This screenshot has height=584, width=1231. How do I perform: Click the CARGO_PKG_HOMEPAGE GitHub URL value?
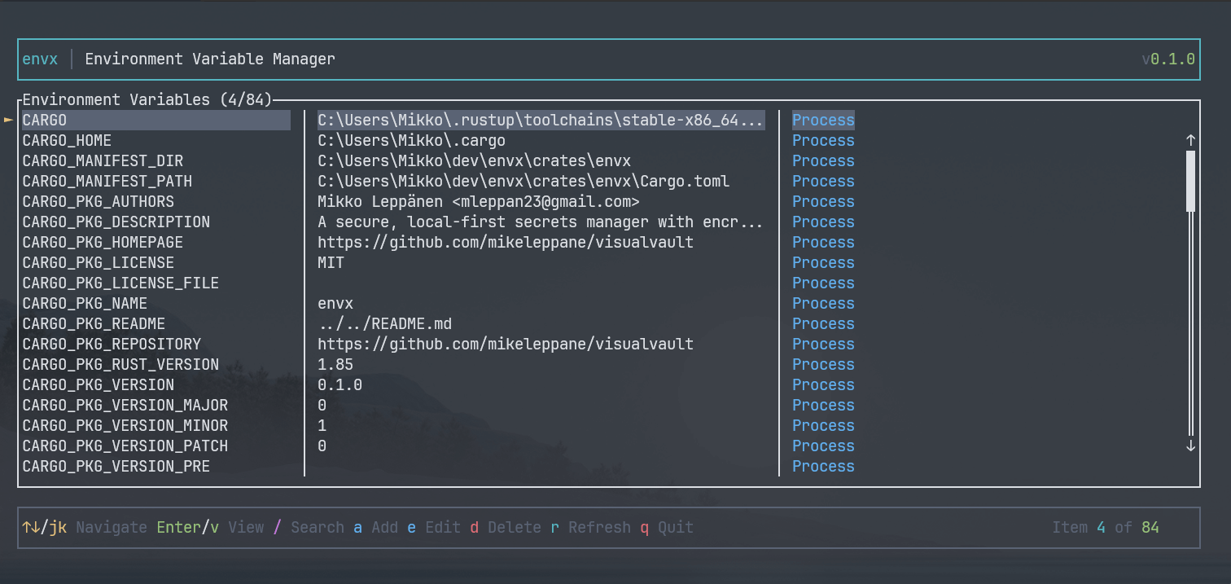[x=505, y=243]
